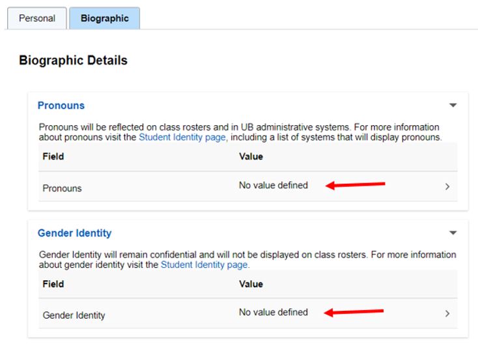Open Student Identity page link under Gender Identity
478x346 pixels.
click(204, 265)
